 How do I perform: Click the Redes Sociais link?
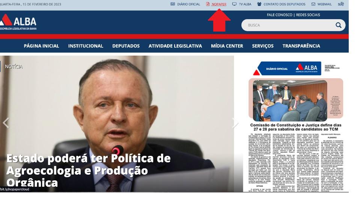tap(308, 15)
